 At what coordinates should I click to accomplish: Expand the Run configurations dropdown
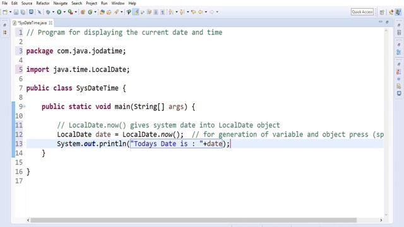coord(64,12)
